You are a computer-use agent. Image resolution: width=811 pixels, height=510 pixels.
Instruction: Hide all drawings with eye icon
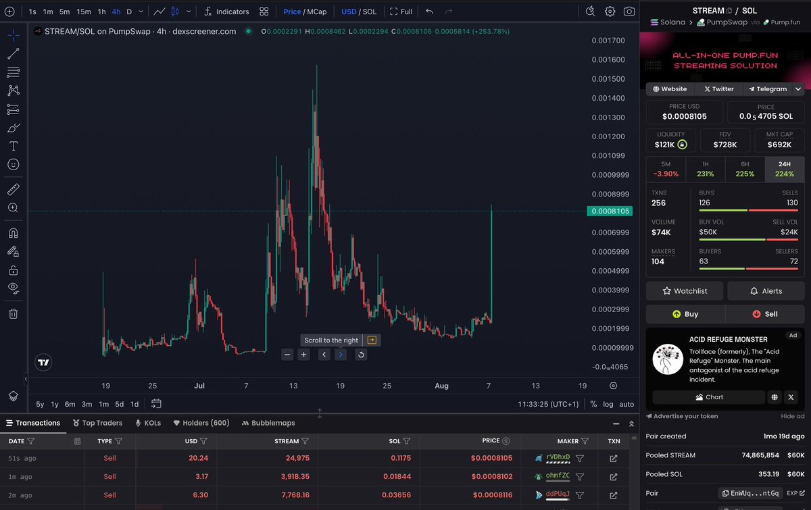click(14, 288)
